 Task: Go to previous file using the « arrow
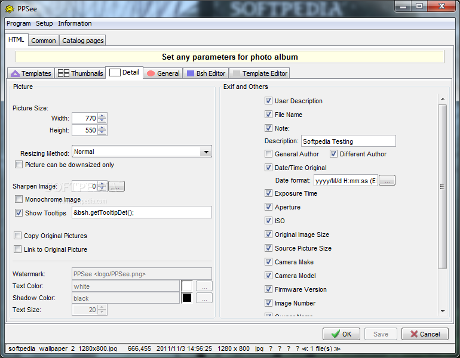305,348
